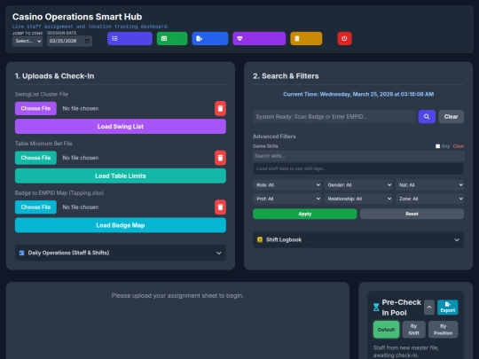Click the 'Advanced Filters' label
This screenshot has height=359, width=479.
(274, 137)
